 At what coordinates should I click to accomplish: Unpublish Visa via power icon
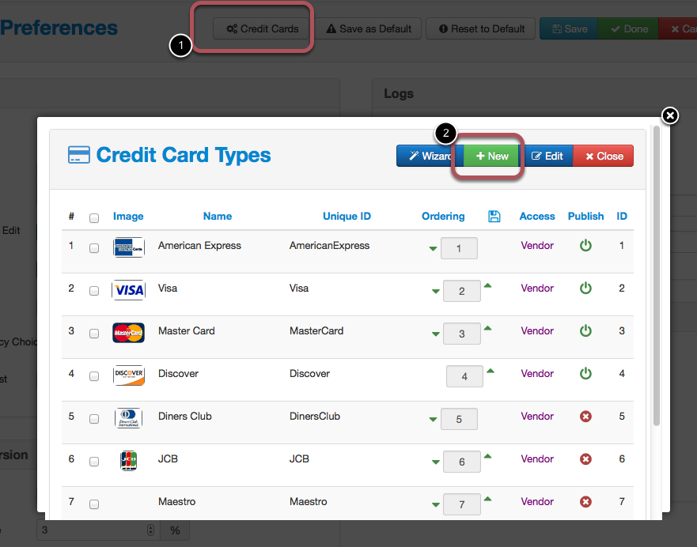[585, 289]
